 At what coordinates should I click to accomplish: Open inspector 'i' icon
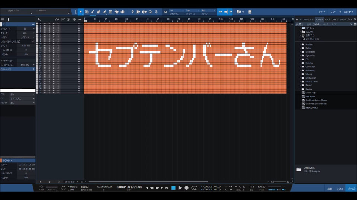point(8,20)
